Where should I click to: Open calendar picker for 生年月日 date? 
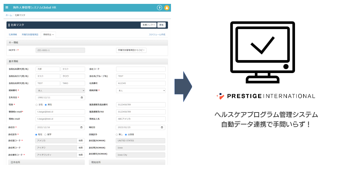coord(82,97)
